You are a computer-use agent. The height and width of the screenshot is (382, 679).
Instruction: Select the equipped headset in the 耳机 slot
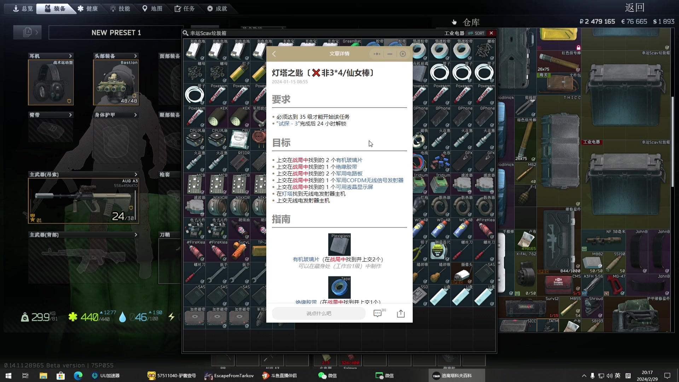point(51,82)
